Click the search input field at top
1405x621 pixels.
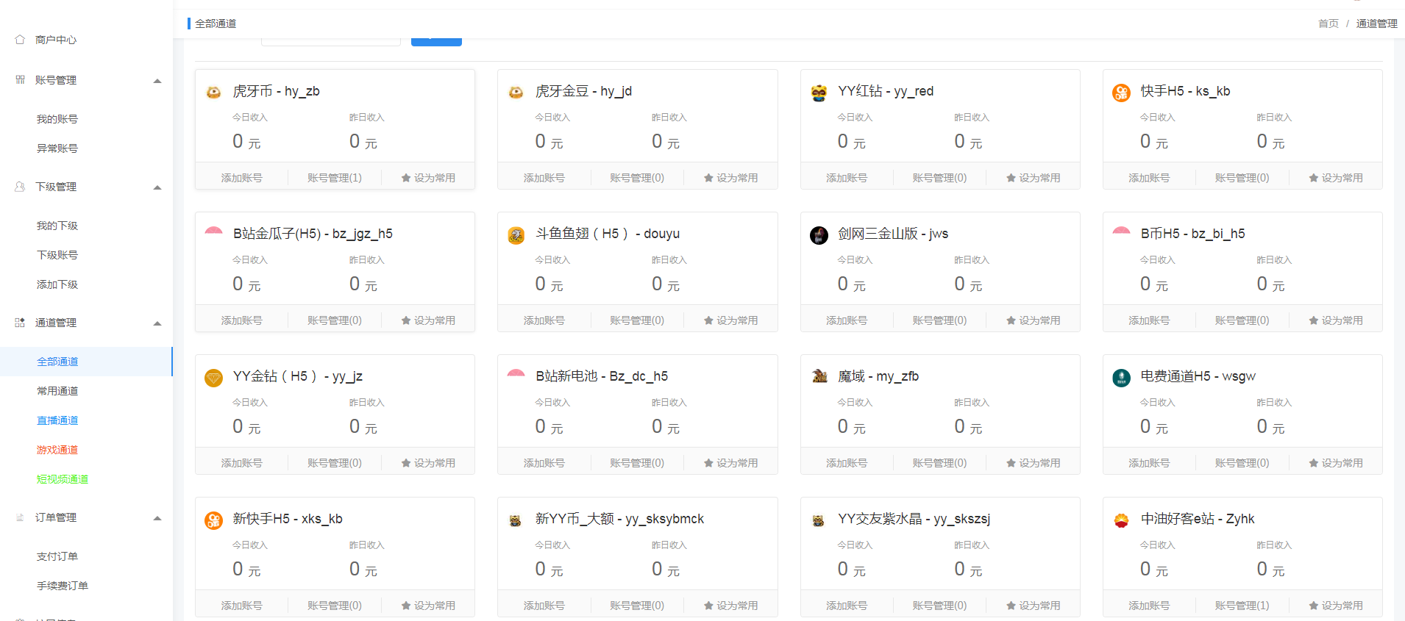pos(331,40)
